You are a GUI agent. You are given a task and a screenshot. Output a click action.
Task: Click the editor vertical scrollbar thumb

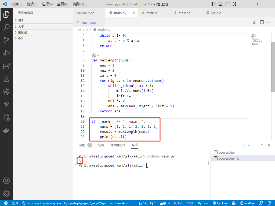273,67
